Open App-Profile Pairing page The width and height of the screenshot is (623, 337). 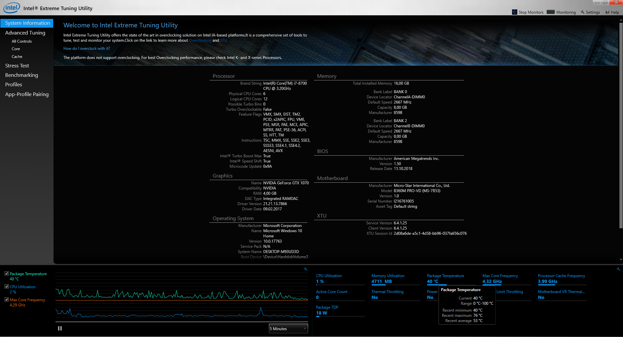27,94
